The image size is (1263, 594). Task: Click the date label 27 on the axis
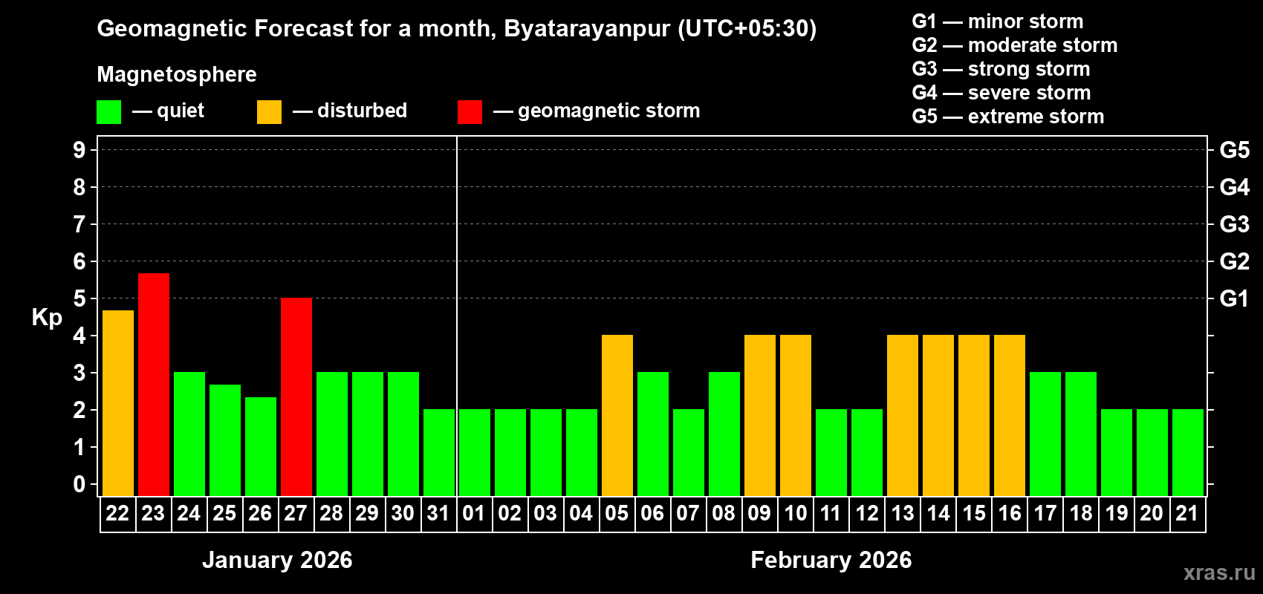(x=296, y=514)
